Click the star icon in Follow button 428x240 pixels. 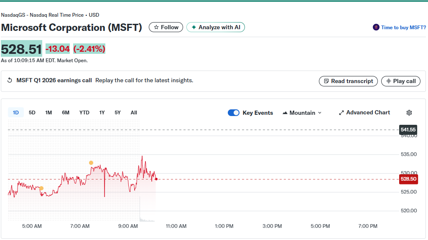[156, 27]
